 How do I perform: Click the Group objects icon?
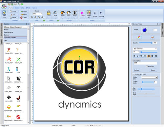[x=95, y=13]
